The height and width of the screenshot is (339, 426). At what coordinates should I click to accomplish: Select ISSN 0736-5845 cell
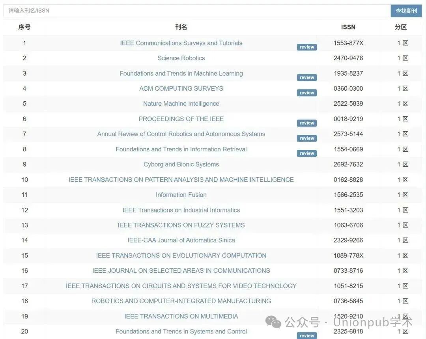click(x=348, y=301)
